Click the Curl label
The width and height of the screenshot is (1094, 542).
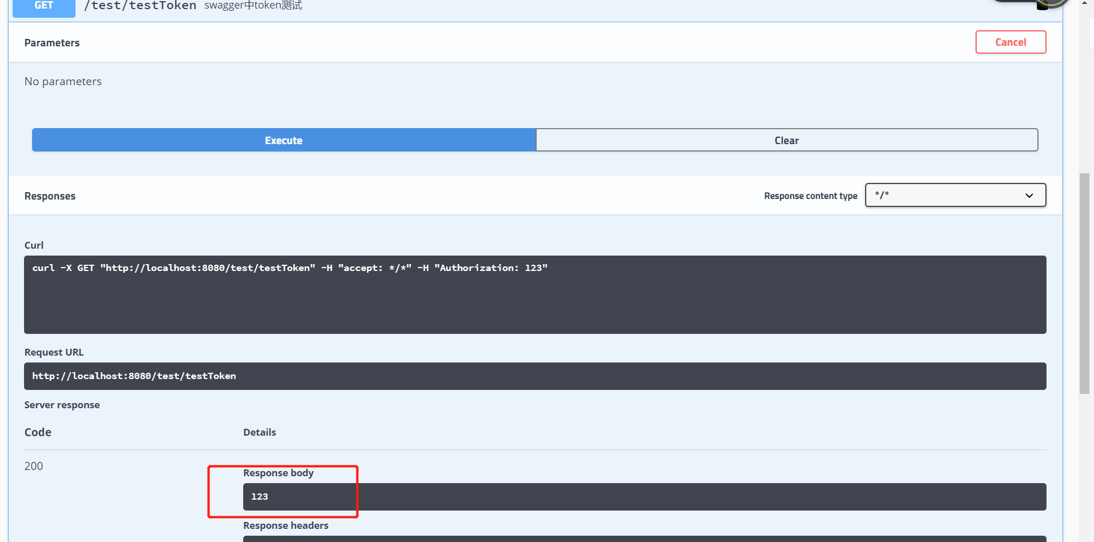point(34,245)
